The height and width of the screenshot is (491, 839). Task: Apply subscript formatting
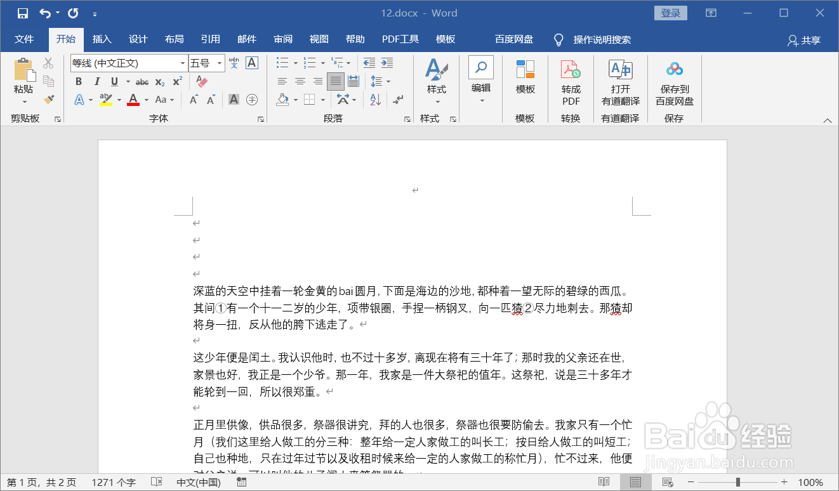160,81
